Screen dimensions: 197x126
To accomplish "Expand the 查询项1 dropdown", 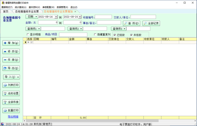I will click(x=39, y=29).
